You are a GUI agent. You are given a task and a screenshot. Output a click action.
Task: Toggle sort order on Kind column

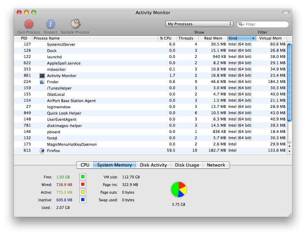(242, 38)
